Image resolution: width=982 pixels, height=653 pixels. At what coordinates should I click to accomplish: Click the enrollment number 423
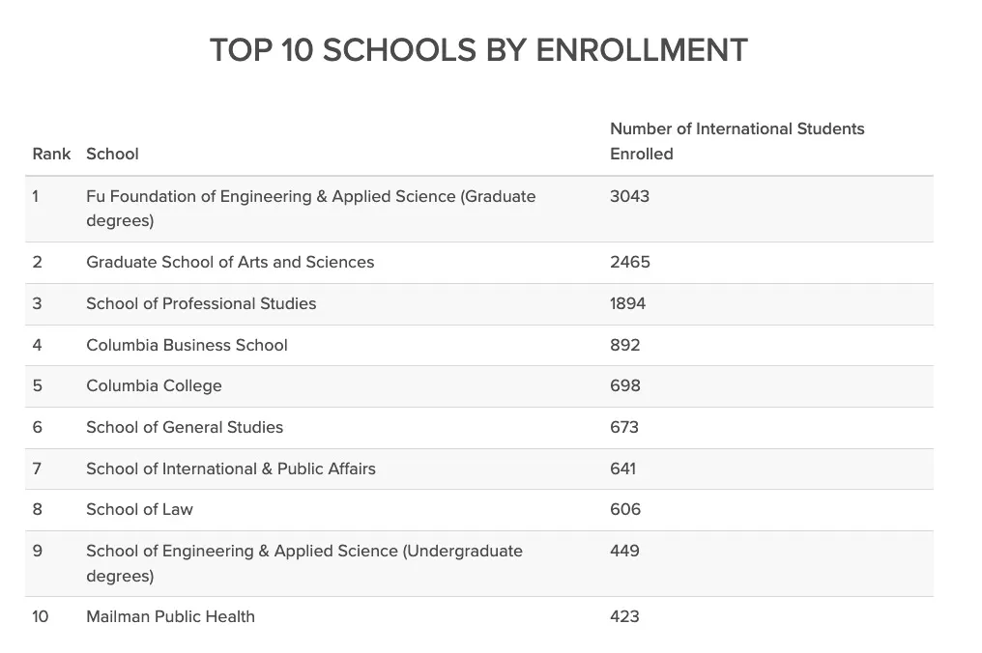coord(624,616)
